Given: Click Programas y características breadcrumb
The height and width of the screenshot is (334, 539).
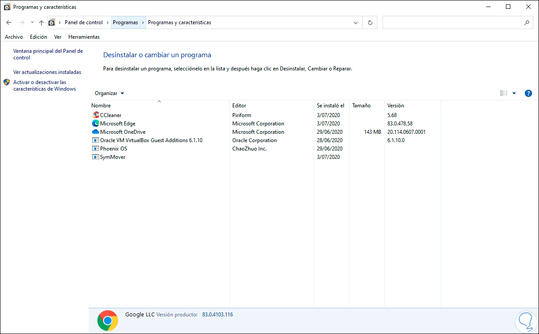Looking at the screenshot, I should [x=179, y=22].
